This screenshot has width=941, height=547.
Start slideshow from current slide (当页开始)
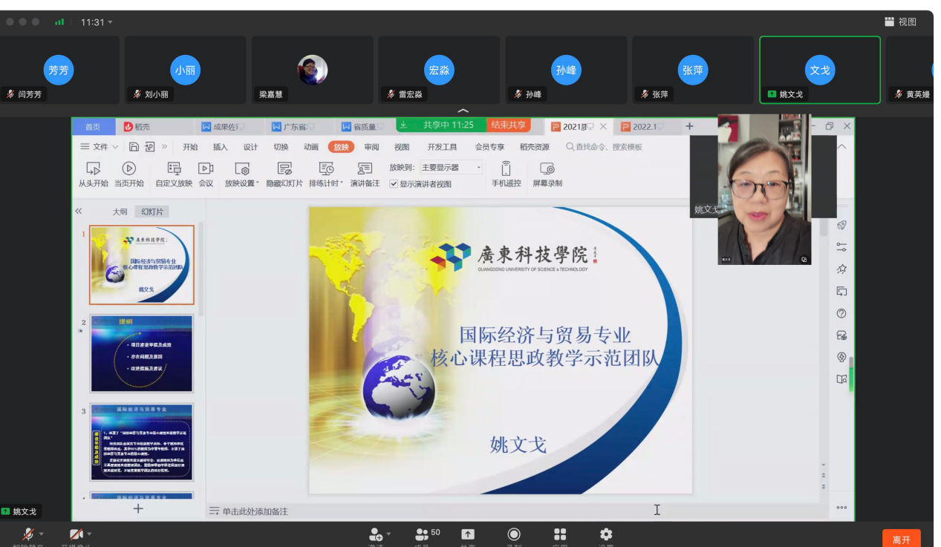coord(129,169)
